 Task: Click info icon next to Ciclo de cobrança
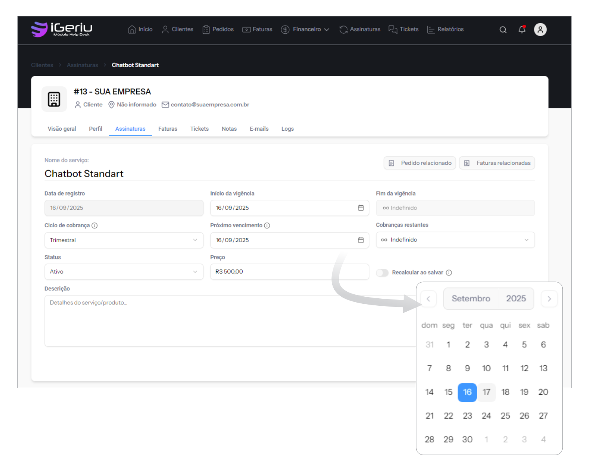[x=95, y=226]
